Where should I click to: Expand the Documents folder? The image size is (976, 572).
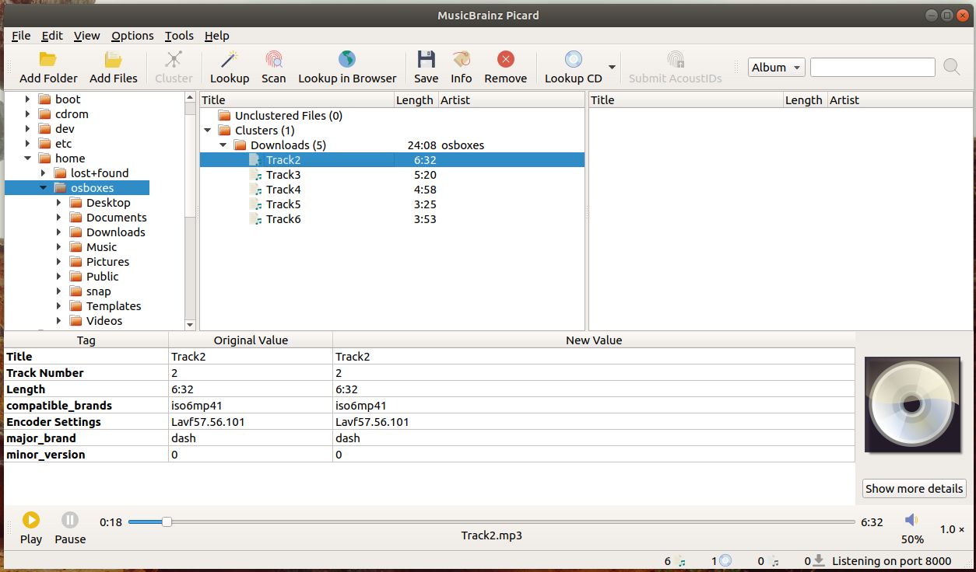coord(58,218)
